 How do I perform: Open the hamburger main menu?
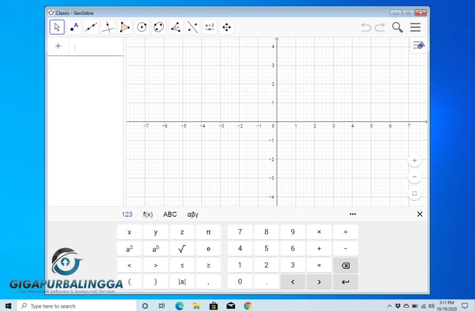pos(415,27)
